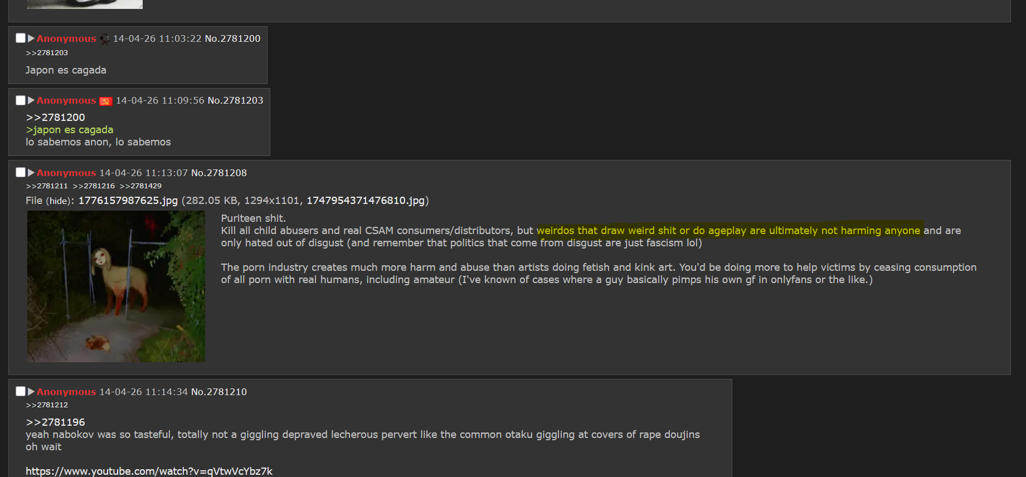
Task: Tick the checkbox for post No.2781200
Action: pyautogui.click(x=21, y=38)
